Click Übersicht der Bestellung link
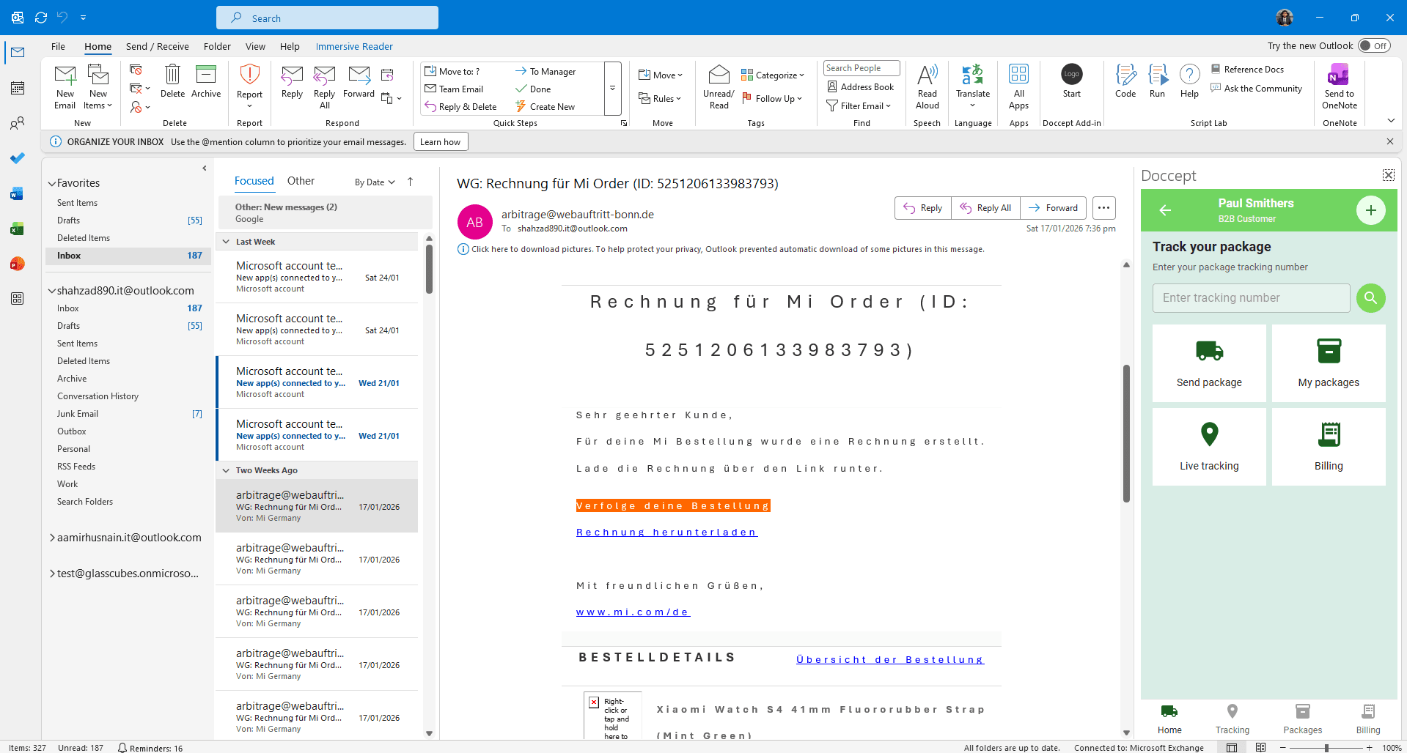The image size is (1407, 753). point(890,660)
